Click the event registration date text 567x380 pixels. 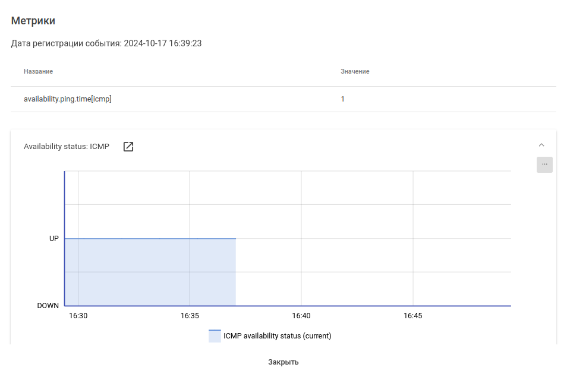tap(106, 43)
